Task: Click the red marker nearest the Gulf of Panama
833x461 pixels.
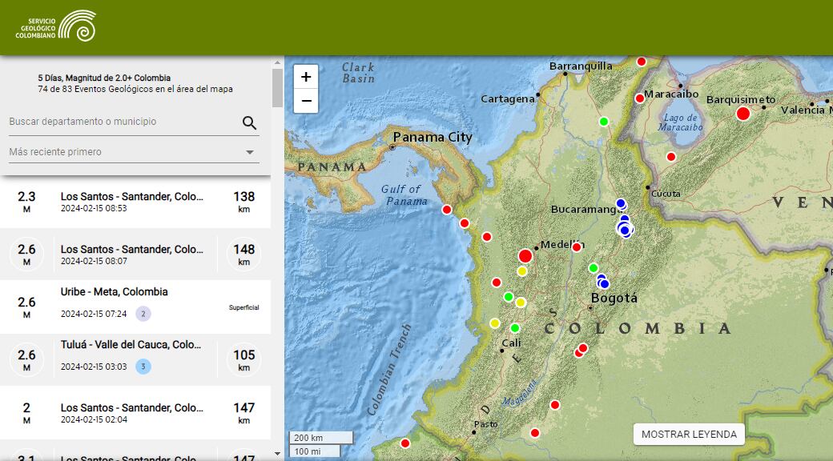Action: coord(447,210)
